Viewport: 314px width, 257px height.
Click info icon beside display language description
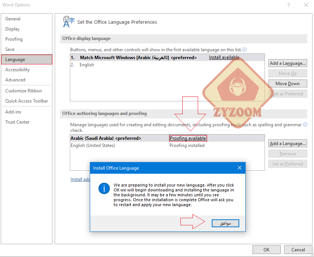[245, 50]
